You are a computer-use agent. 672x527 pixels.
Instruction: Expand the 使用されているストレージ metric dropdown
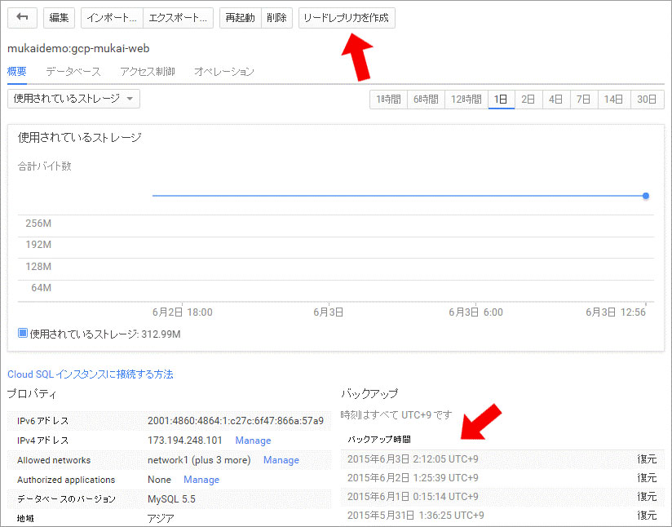[x=73, y=99]
